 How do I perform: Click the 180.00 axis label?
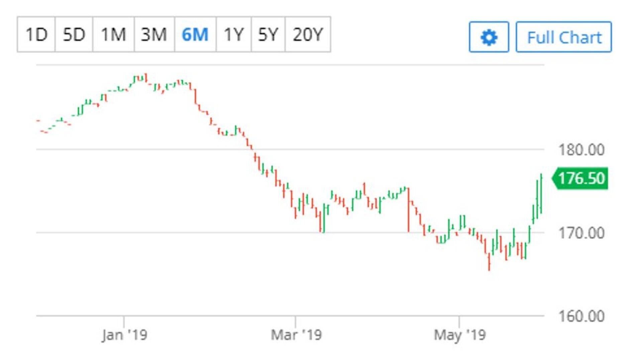click(581, 150)
